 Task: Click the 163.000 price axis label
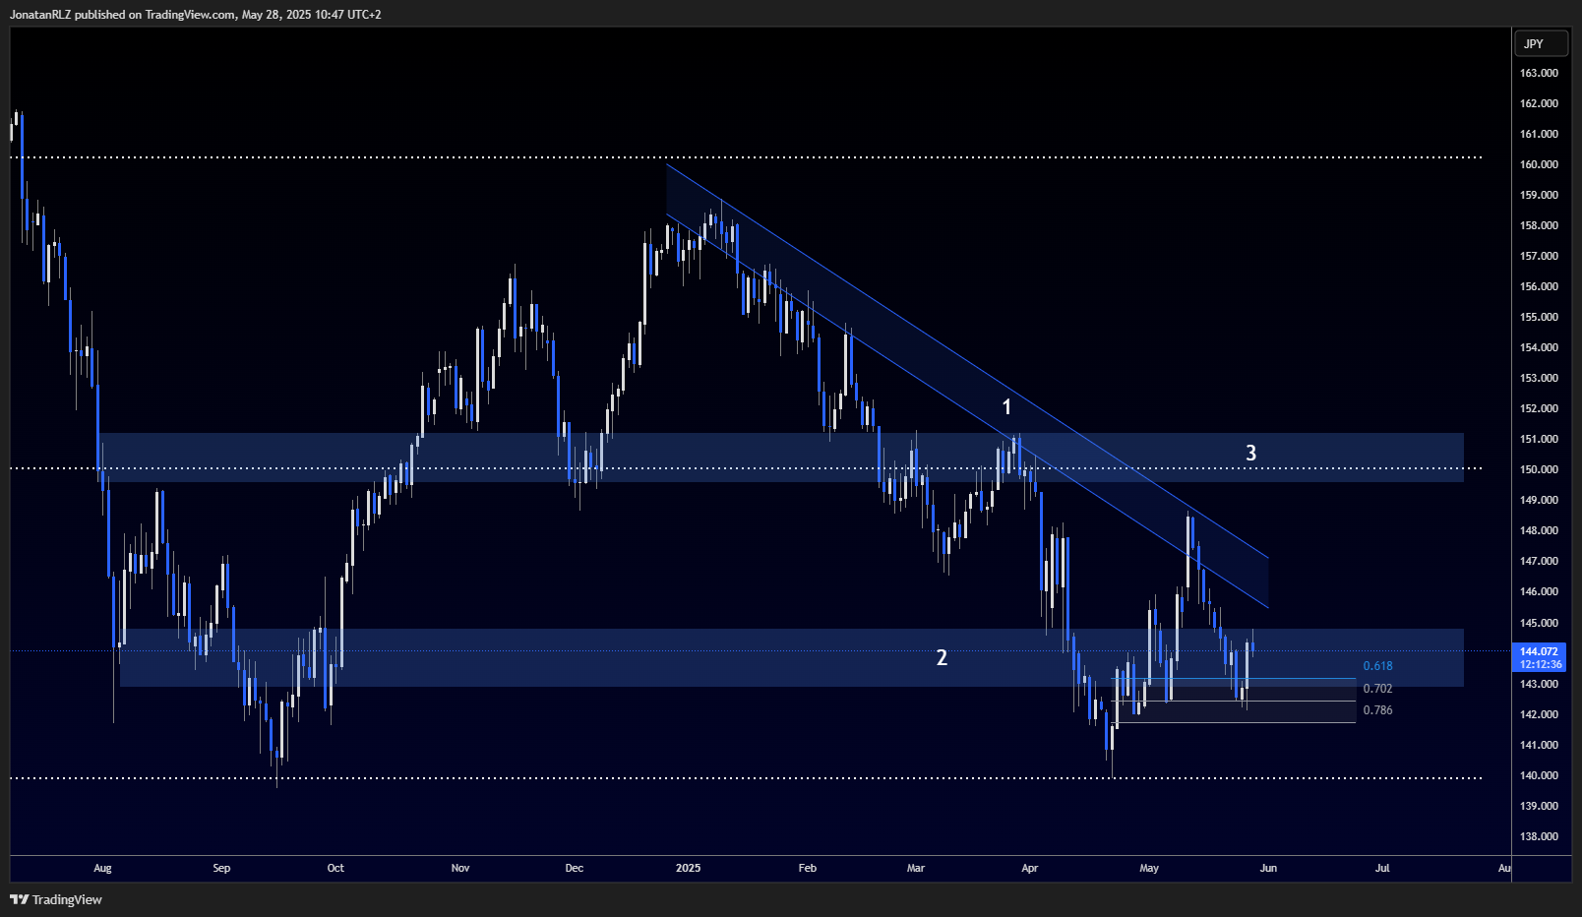(1539, 73)
